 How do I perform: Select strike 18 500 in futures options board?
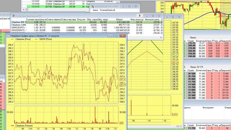tap(192, 95)
